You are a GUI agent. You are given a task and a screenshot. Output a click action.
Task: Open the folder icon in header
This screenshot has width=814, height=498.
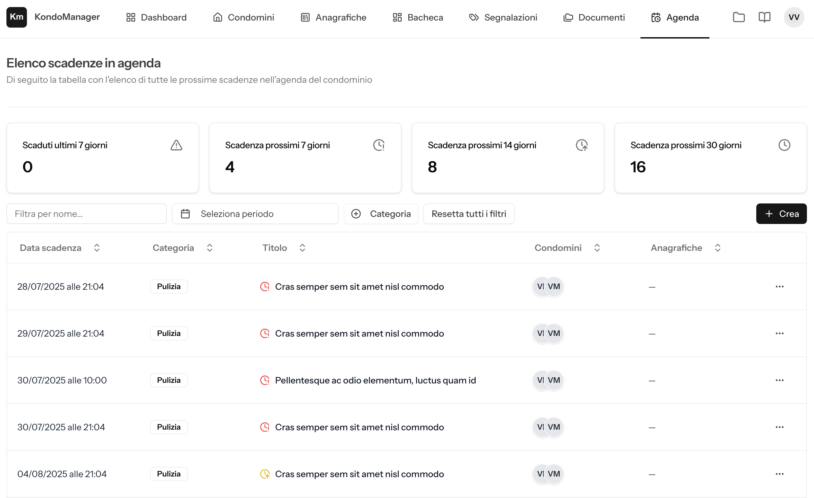point(739,17)
